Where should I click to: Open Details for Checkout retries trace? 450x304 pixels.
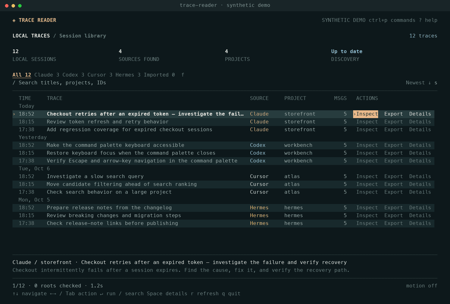coord(420,114)
